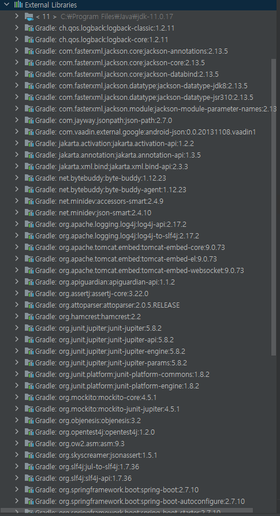Click library icon for slf4j-api:1.7.36
This screenshot has width=280, height=516.
pos(29,478)
